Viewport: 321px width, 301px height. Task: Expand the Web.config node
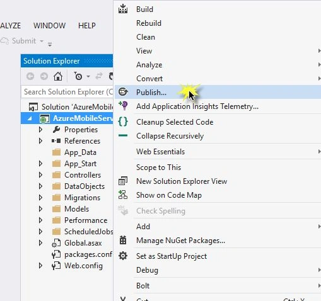40,266
